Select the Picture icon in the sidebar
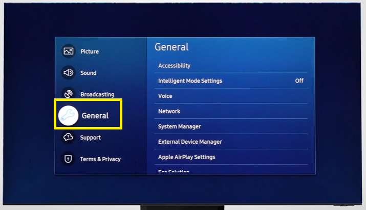Image resolution: width=366 pixels, height=210 pixels. coord(69,51)
